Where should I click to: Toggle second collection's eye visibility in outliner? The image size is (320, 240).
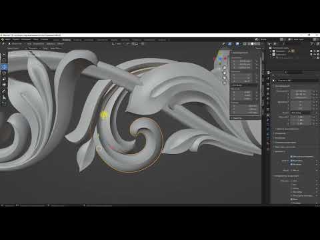[315, 55]
